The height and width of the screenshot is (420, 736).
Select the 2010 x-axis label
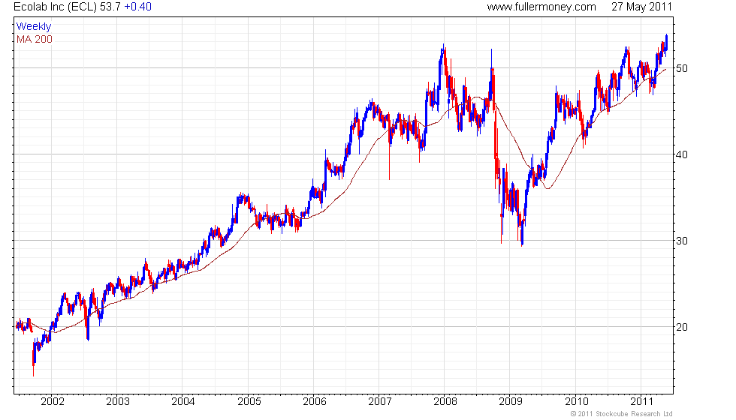click(x=577, y=401)
